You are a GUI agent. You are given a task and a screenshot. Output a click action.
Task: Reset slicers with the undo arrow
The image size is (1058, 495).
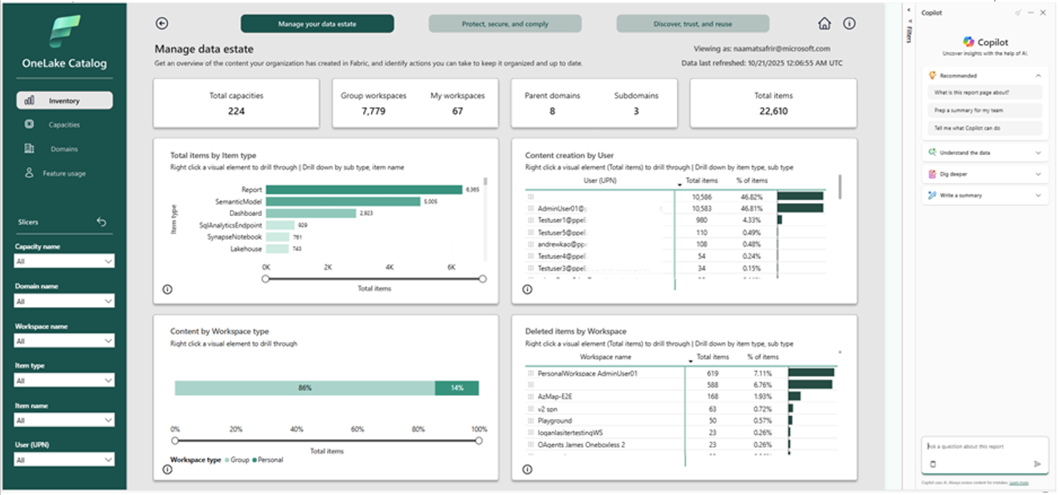tap(102, 222)
